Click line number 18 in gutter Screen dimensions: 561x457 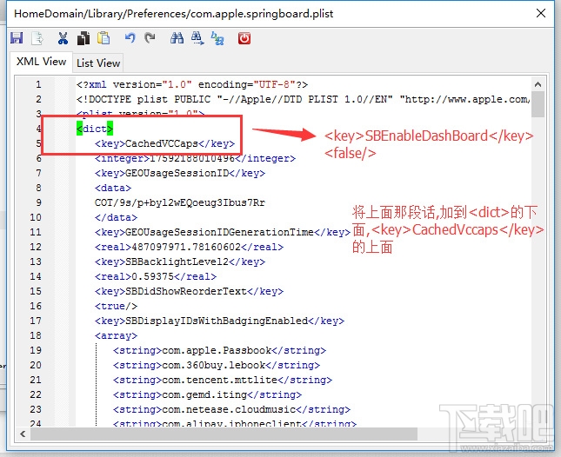pos(36,335)
